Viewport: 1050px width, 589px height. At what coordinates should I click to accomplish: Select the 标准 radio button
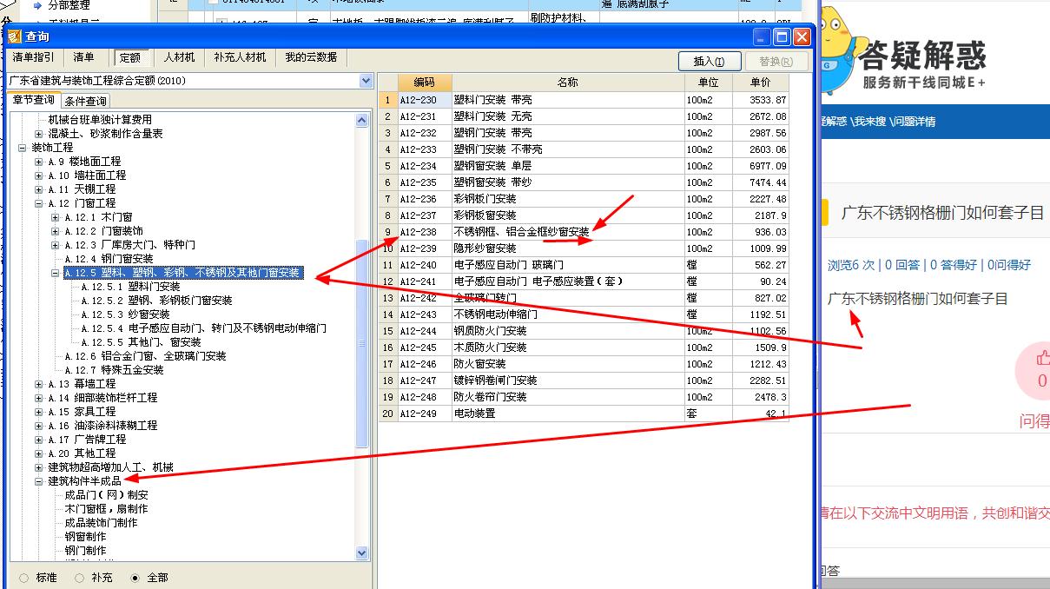pyautogui.click(x=23, y=578)
